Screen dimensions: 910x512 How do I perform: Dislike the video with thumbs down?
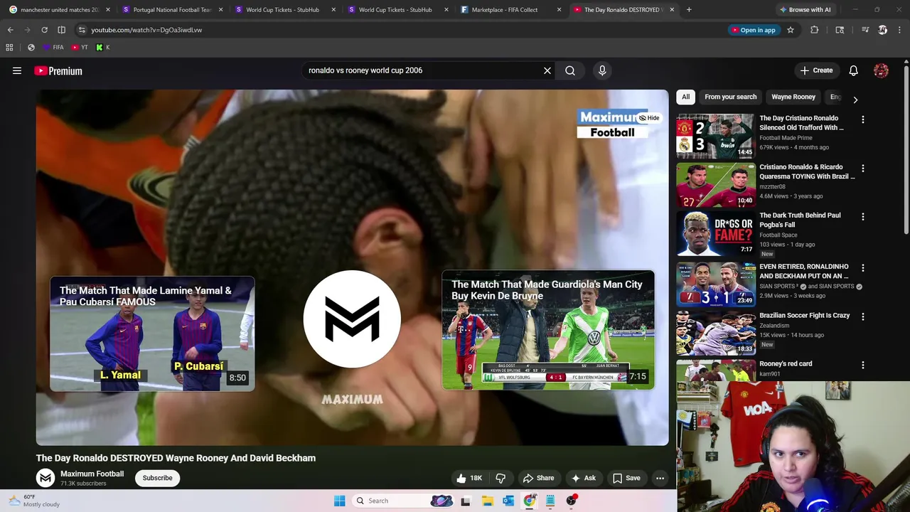500,478
